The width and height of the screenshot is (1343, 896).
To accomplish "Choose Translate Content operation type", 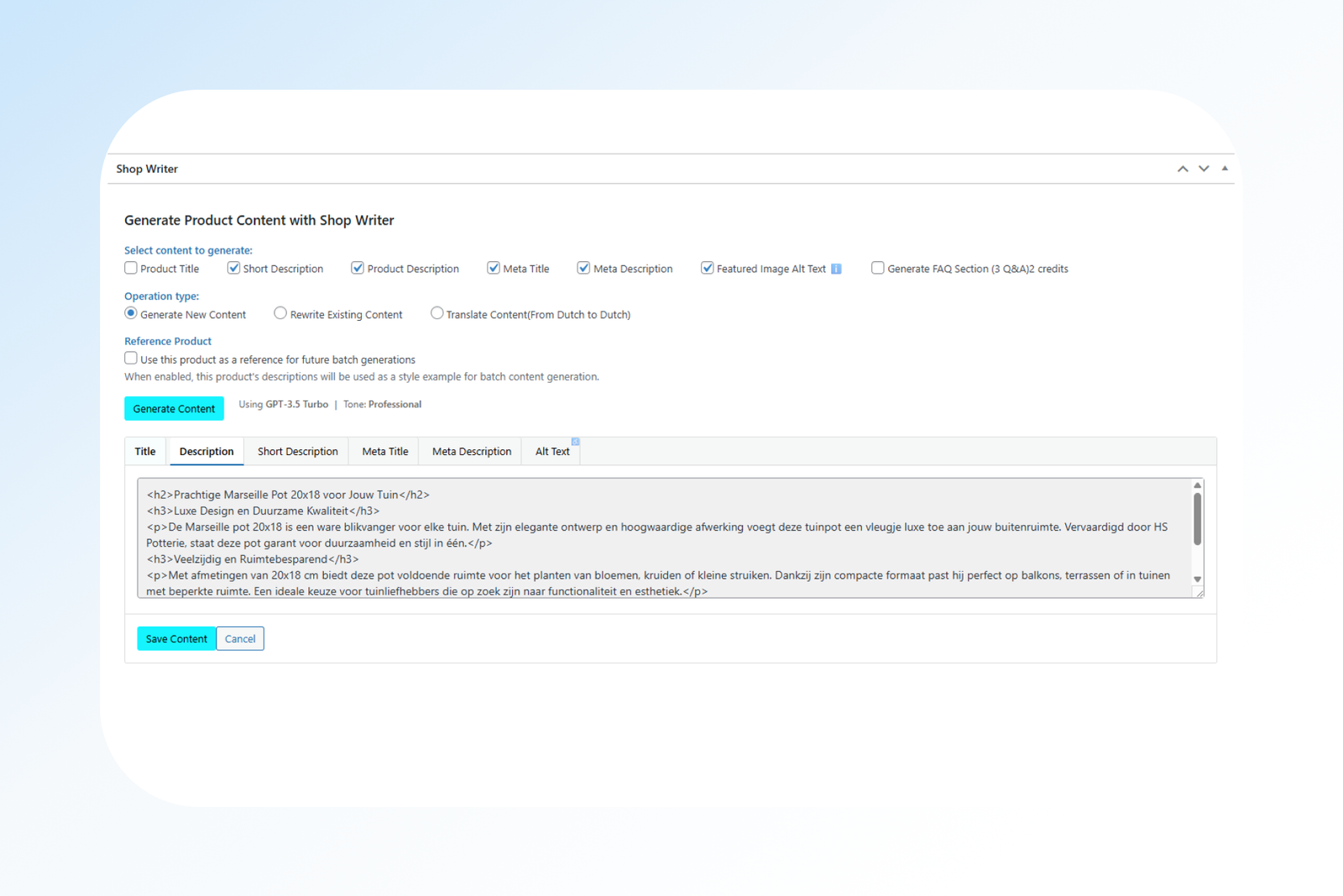I will click(436, 313).
